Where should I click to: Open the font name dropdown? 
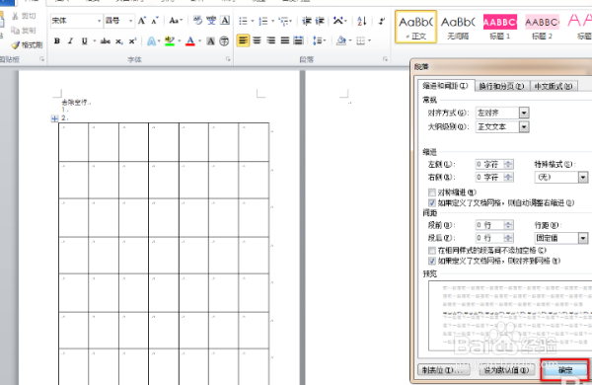[x=99, y=21]
